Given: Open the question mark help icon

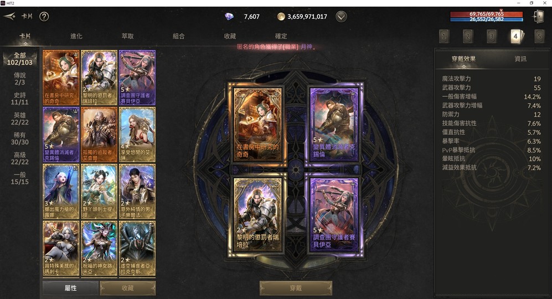Looking at the screenshot, I should pos(44,16).
